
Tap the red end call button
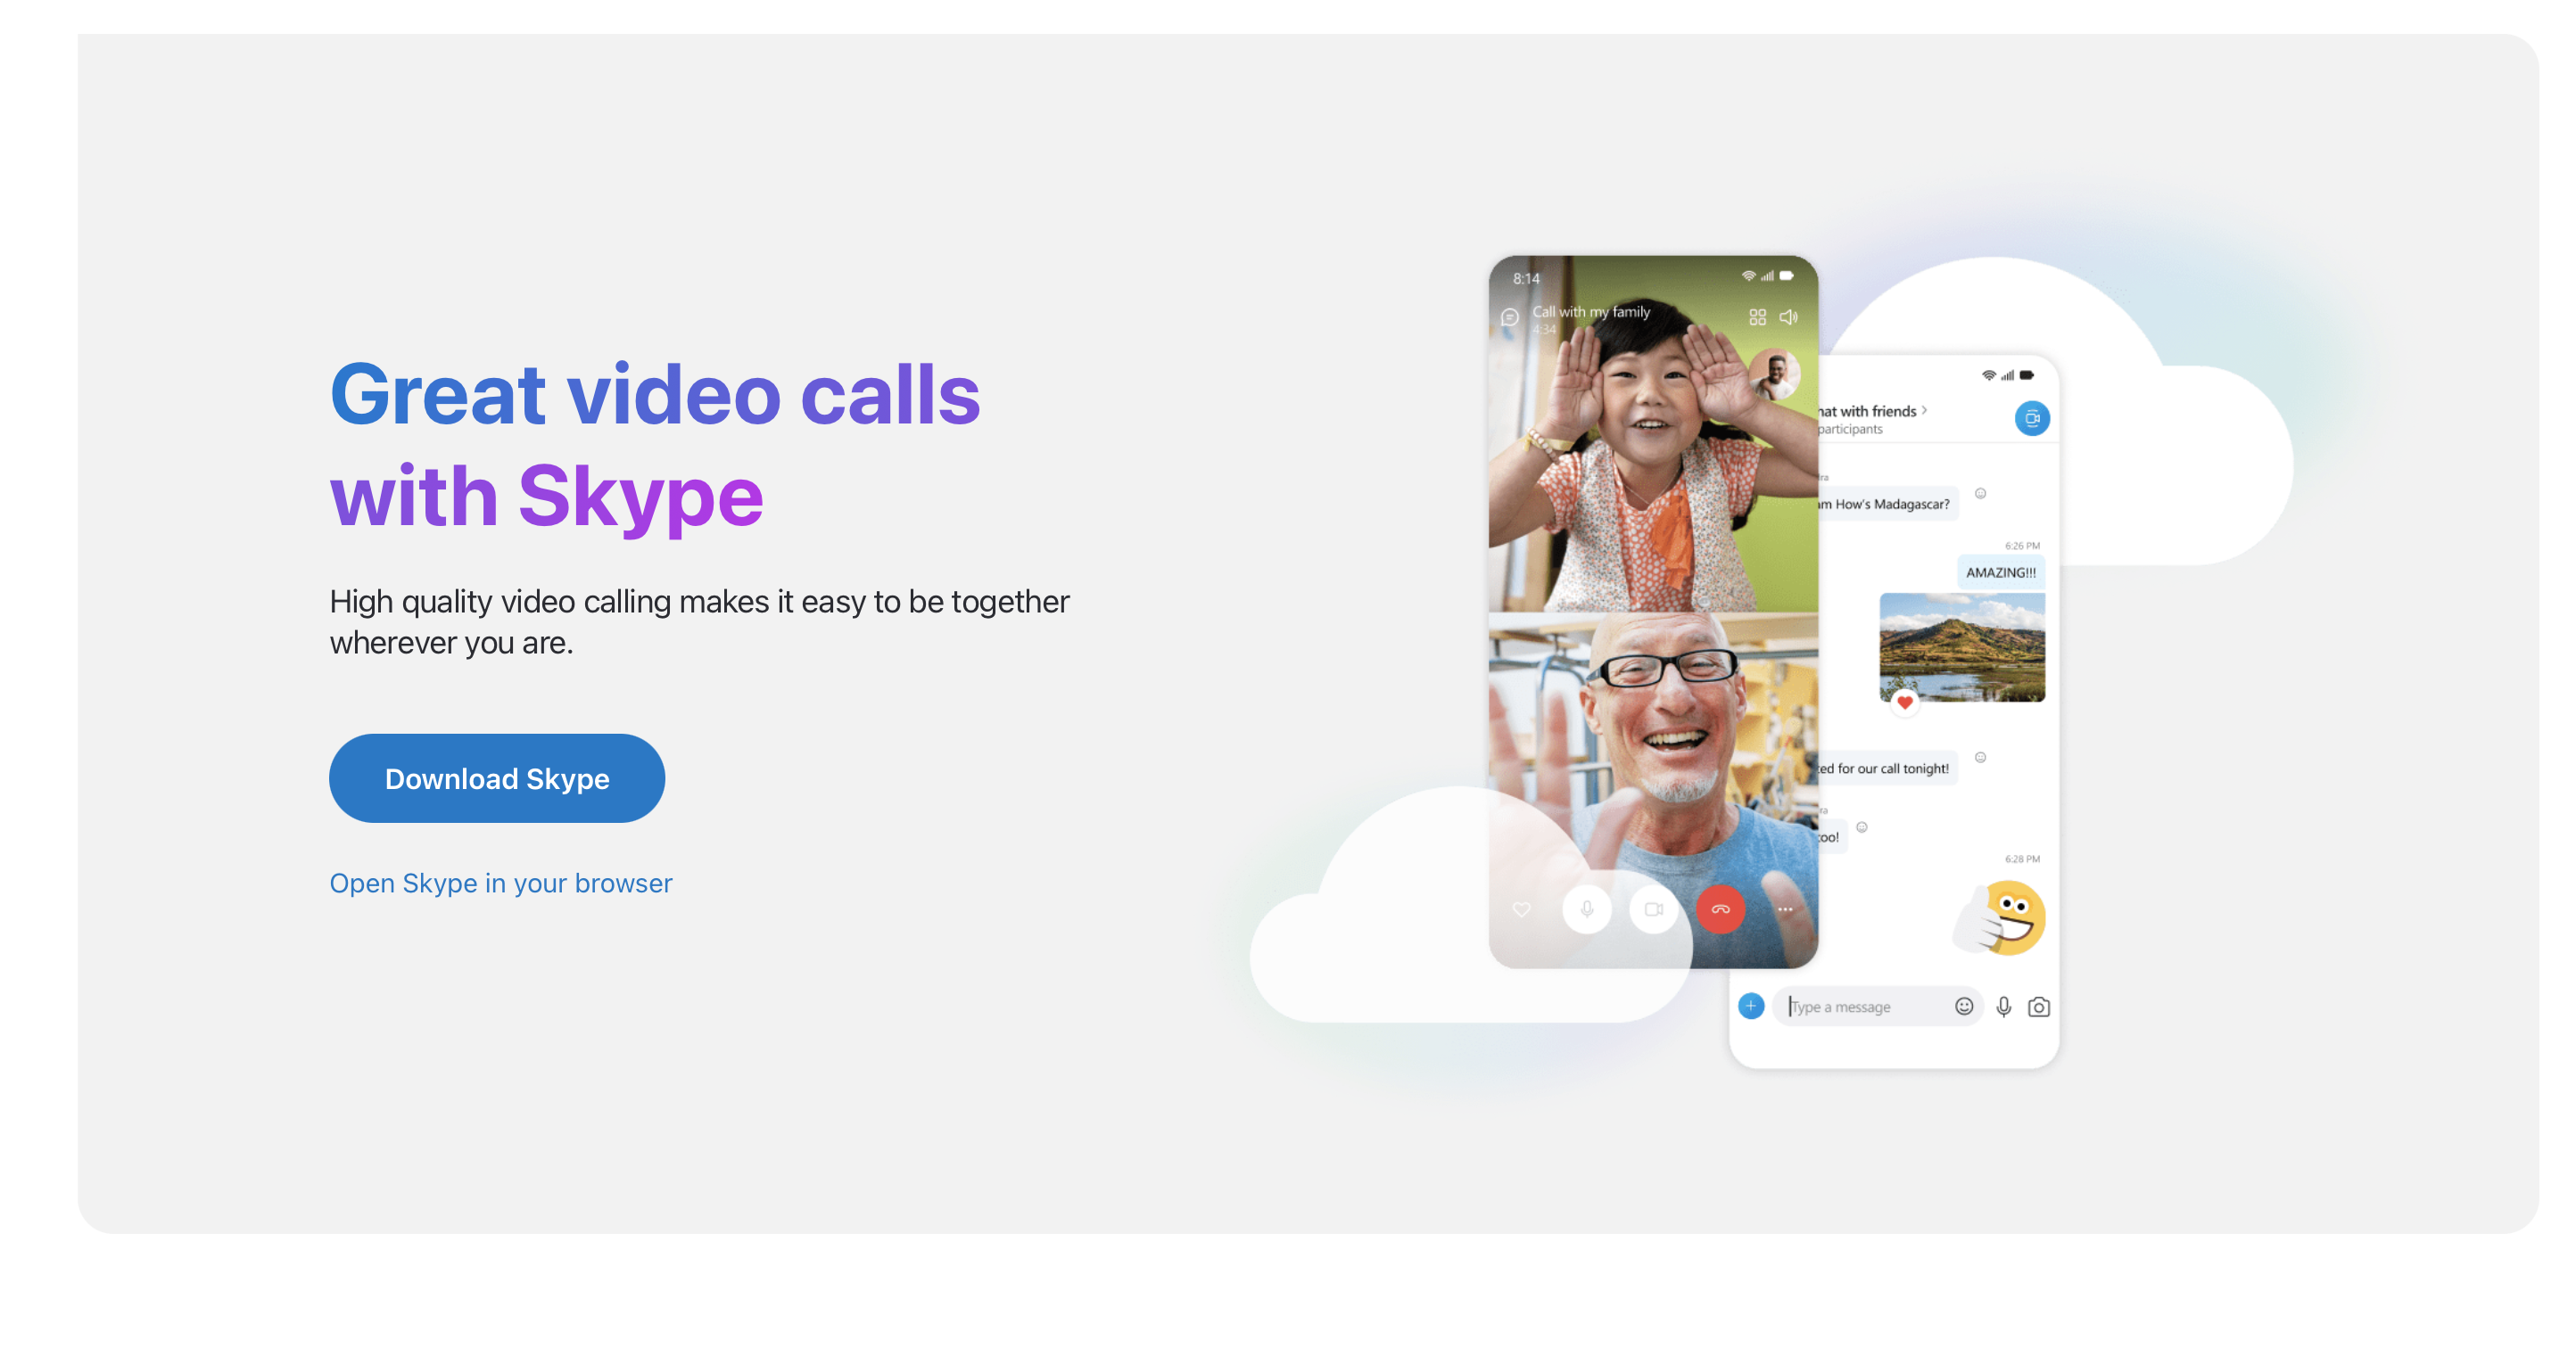point(1720,909)
